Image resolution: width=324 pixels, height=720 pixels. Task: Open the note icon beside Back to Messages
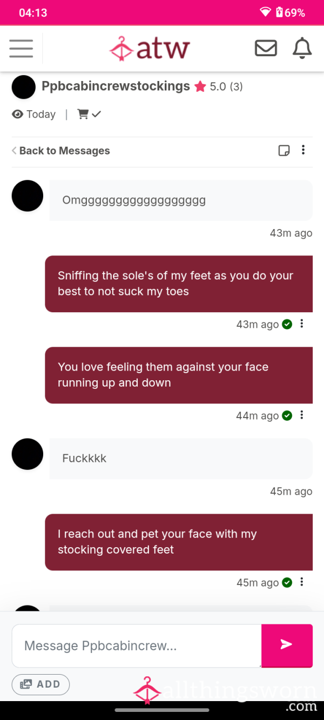pos(284,151)
